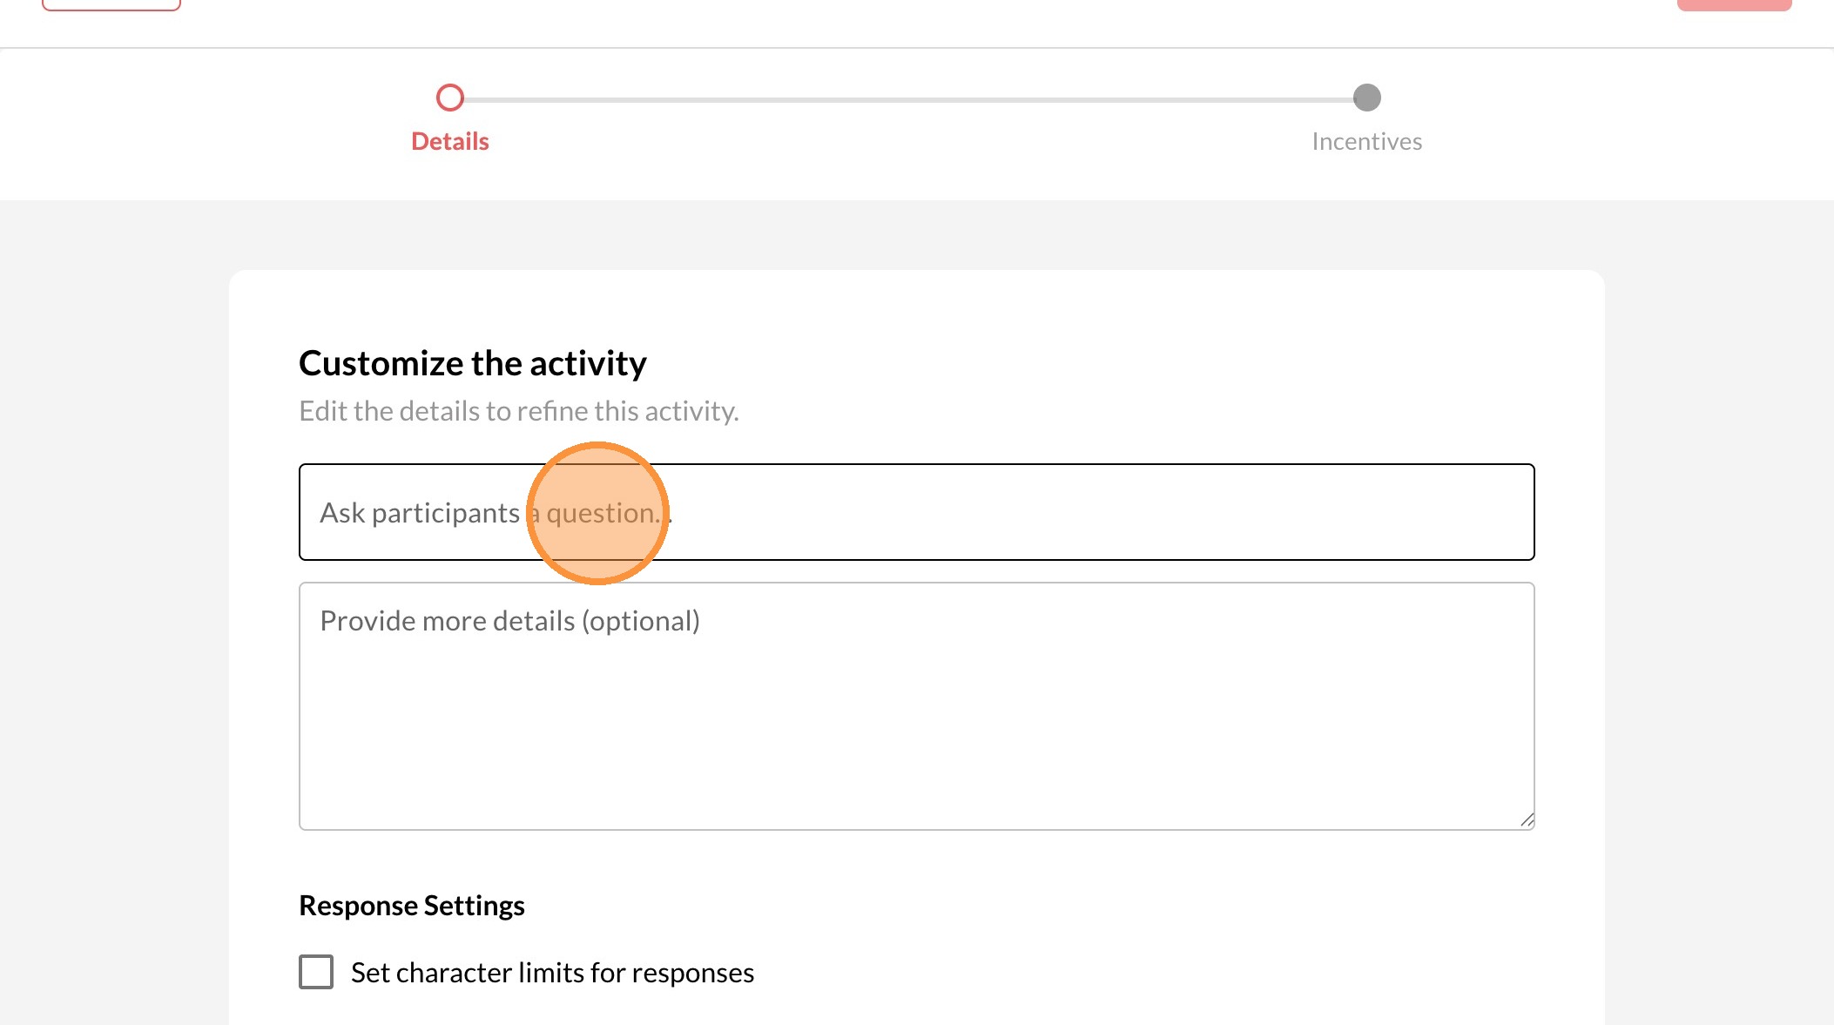
Task: Switch to the Incentives step label
Action: pyautogui.click(x=1366, y=141)
